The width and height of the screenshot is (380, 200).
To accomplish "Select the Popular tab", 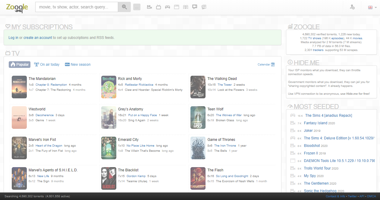I will 20,65.
